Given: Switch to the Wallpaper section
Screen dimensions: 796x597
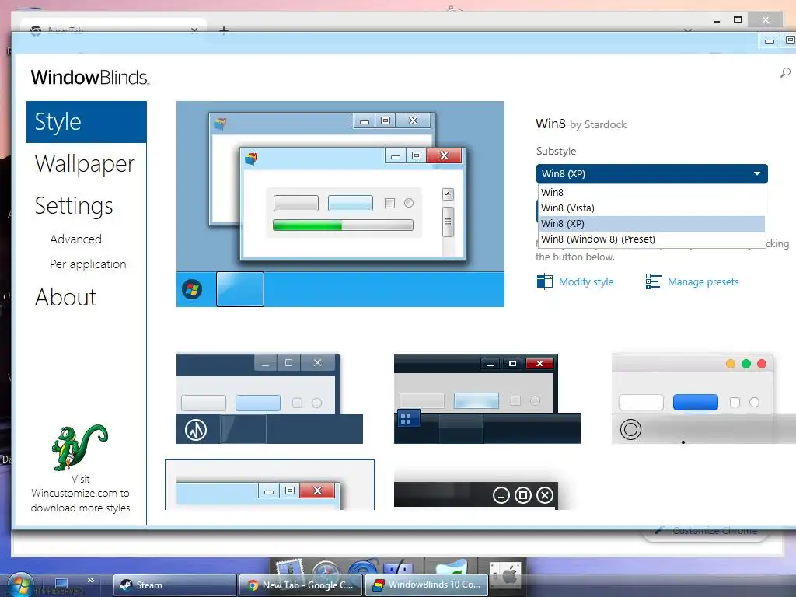Looking at the screenshot, I should (x=85, y=164).
